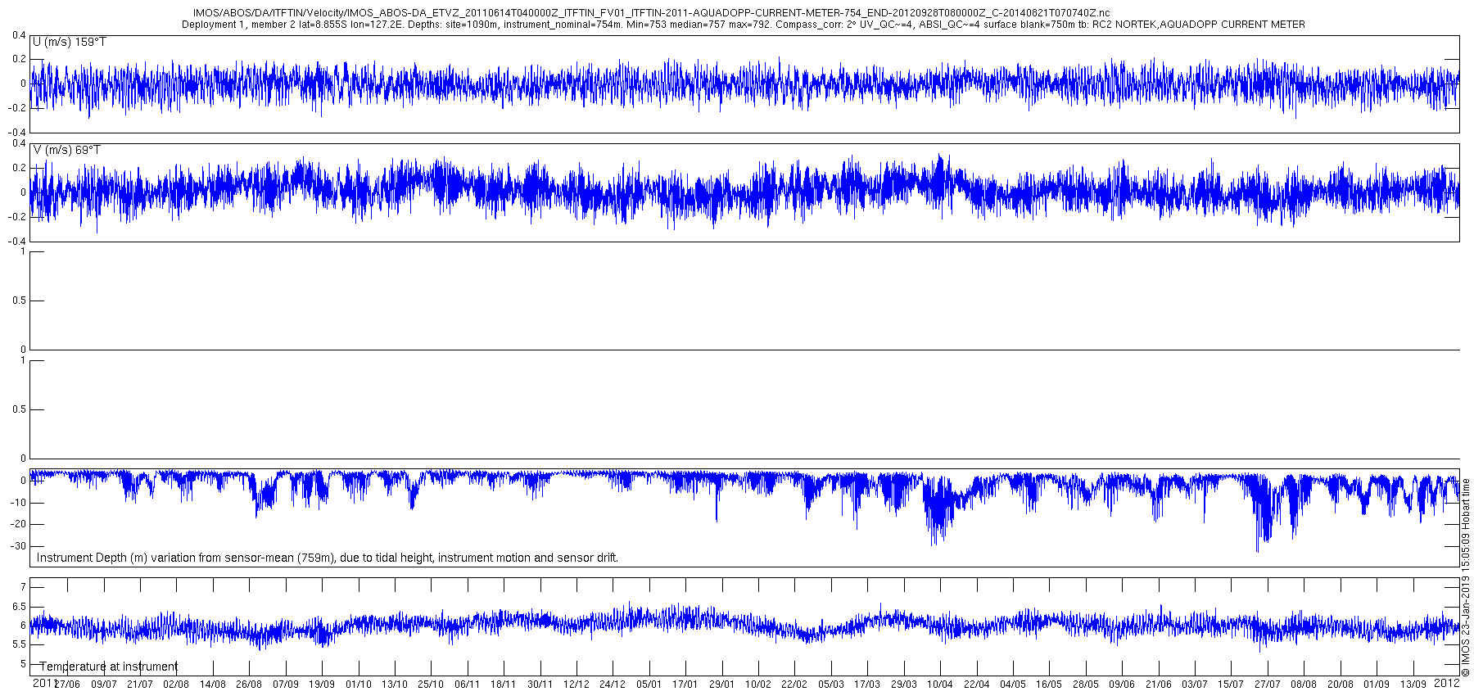Click the '24/12' date label

coord(613,685)
